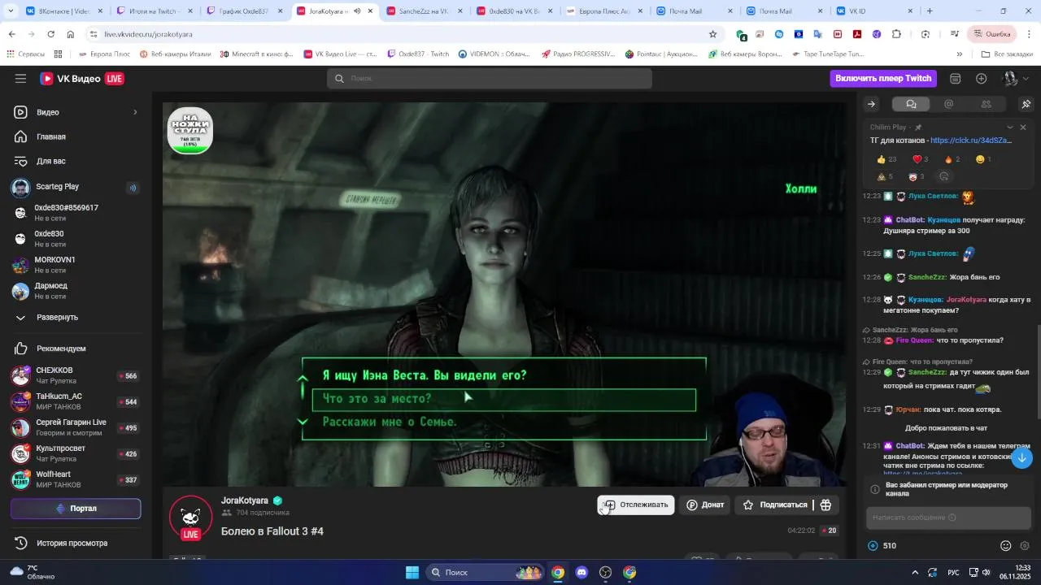Image resolution: width=1041 pixels, height=585 pixels.
Task: Click the stream video player
Action: click(x=504, y=294)
